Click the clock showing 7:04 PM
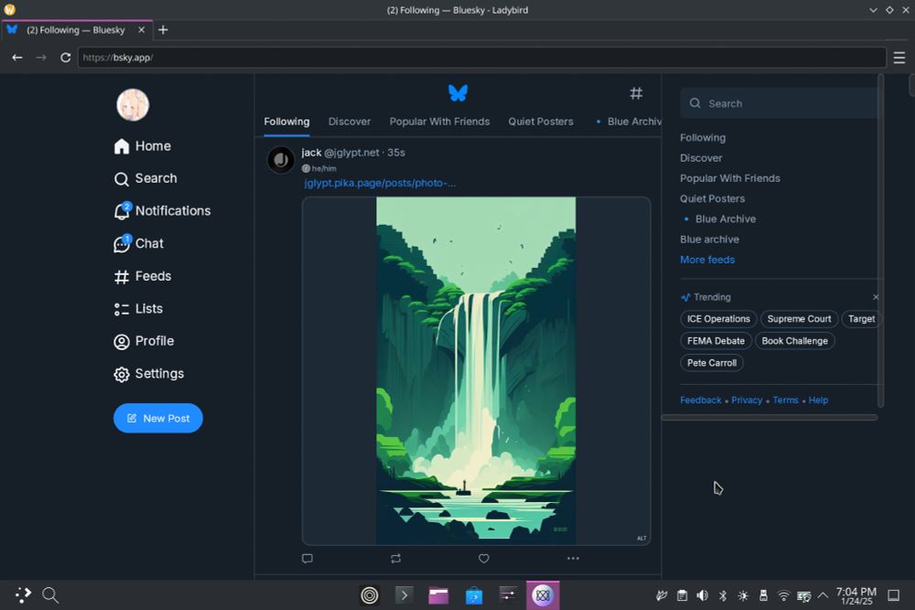This screenshot has width=915, height=610. tap(856, 595)
